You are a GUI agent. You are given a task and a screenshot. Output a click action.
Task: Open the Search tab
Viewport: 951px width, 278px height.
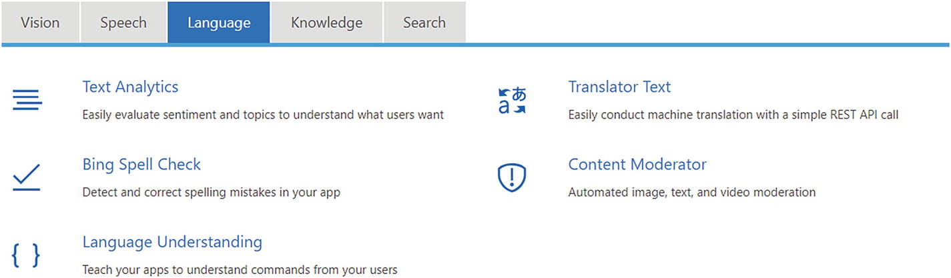click(x=424, y=23)
